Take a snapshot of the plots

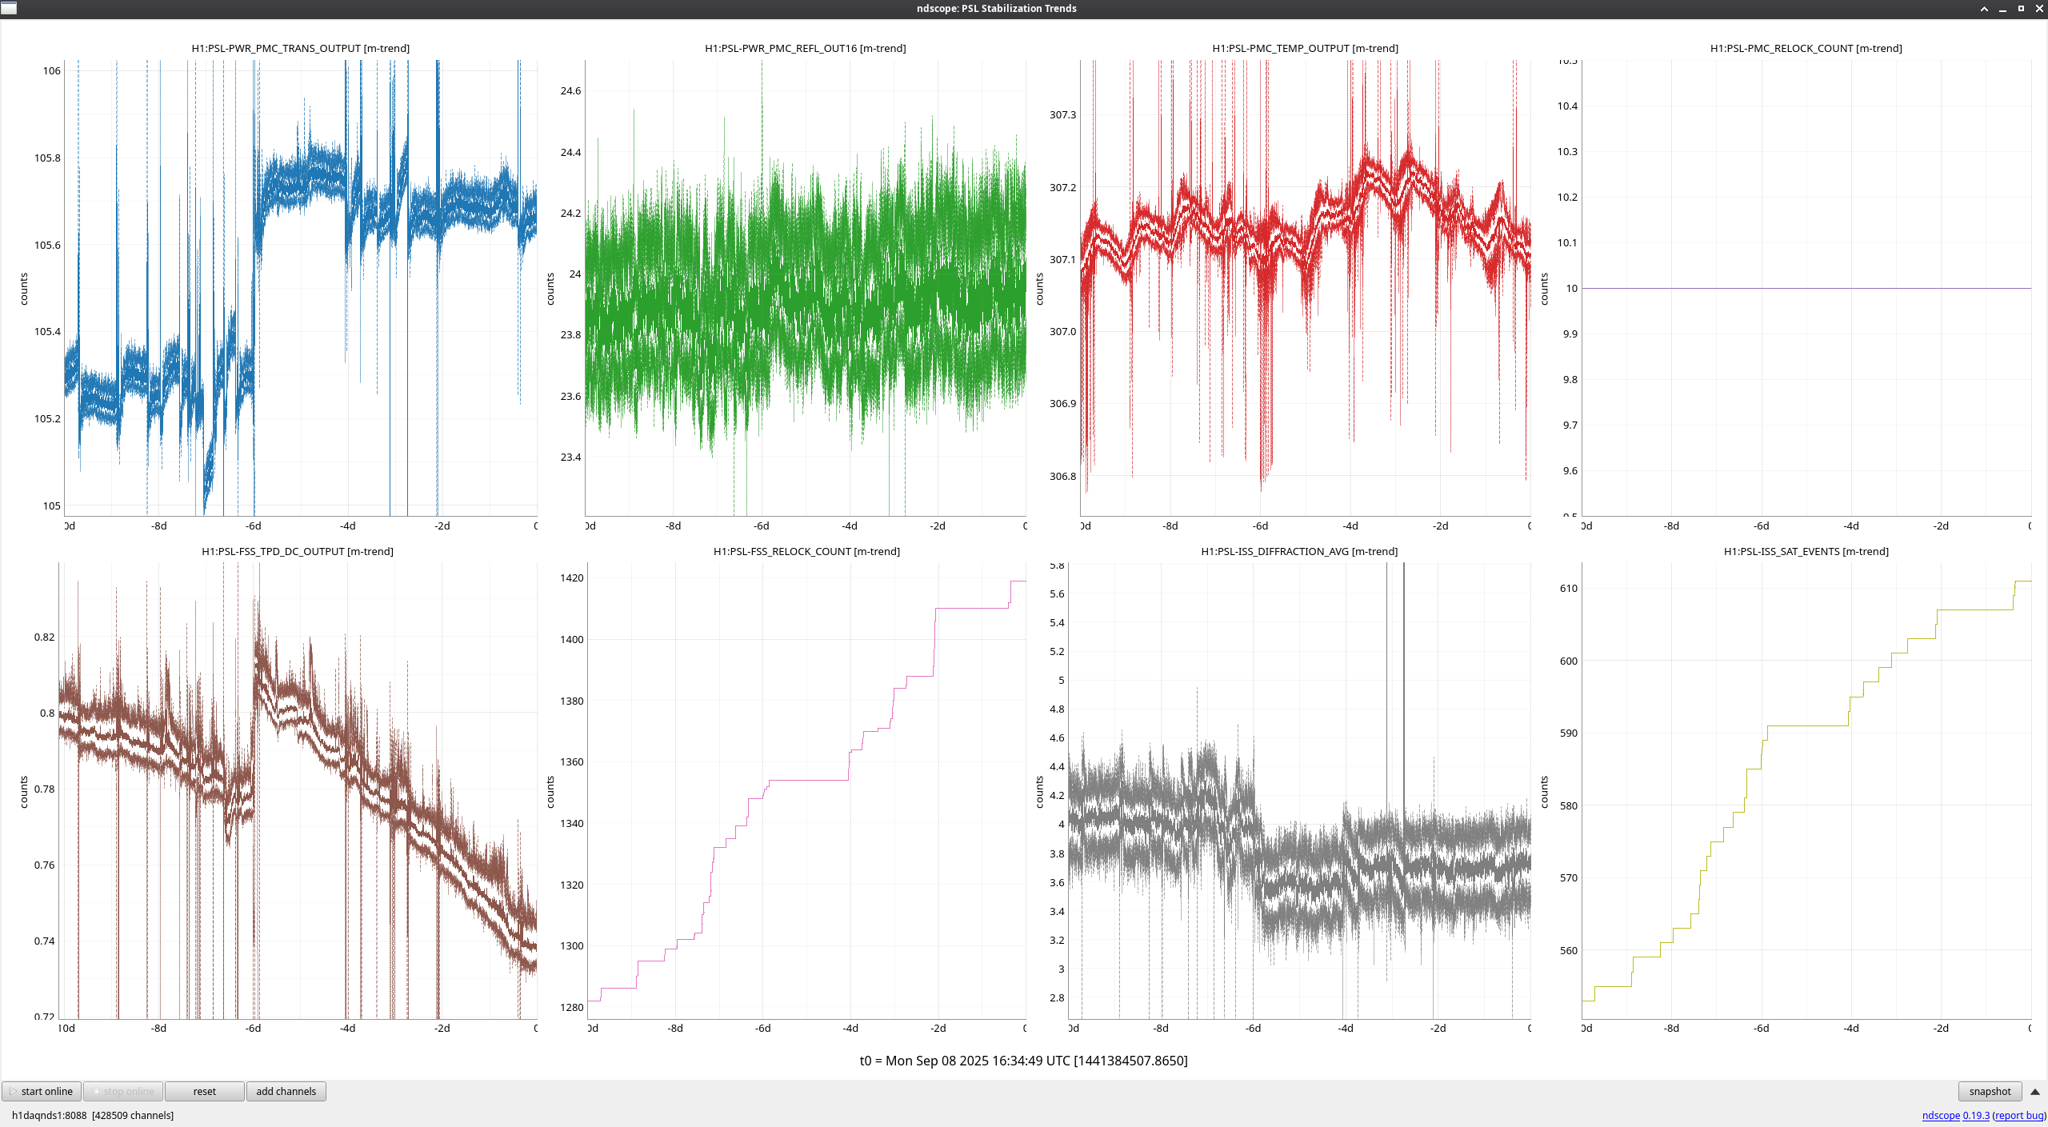pyautogui.click(x=1989, y=1091)
